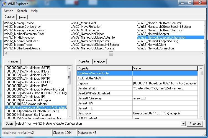Viewport: 208px width, 138px height.
Task: Click the properties grid scroll down arrow
Action: pyautogui.click(x=201, y=116)
